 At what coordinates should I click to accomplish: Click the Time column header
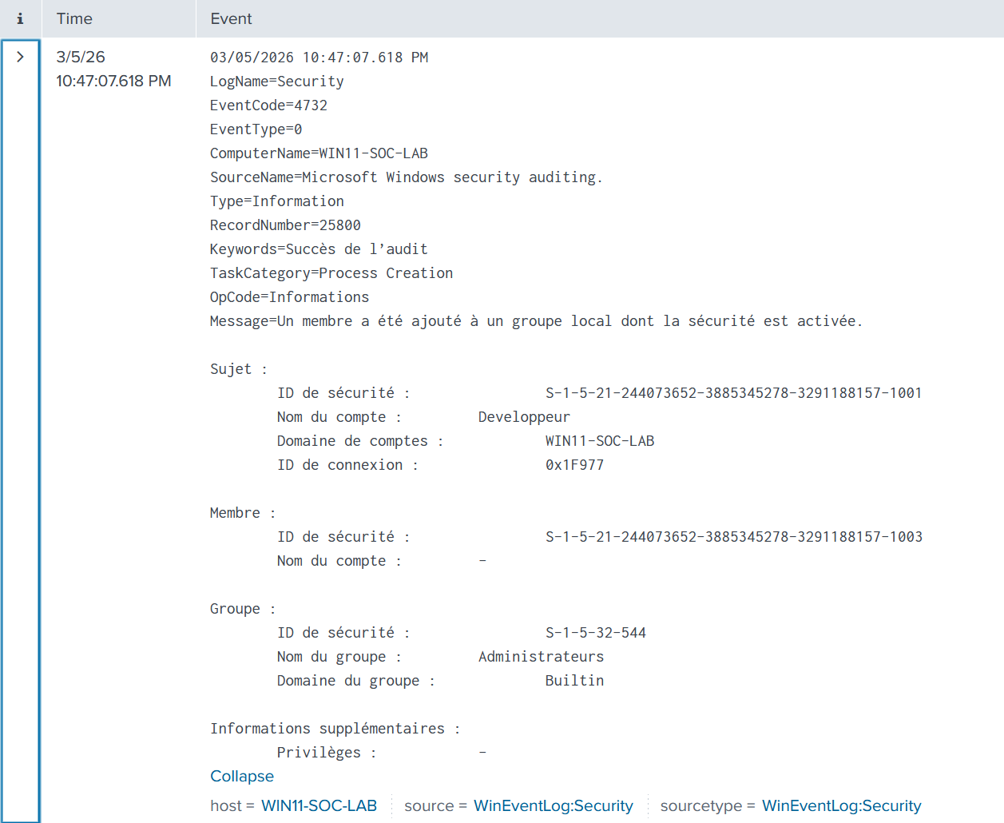click(74, 18)
